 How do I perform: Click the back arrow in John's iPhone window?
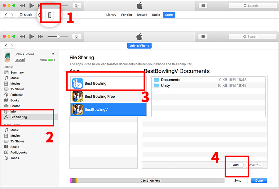(x=6, y=46)
